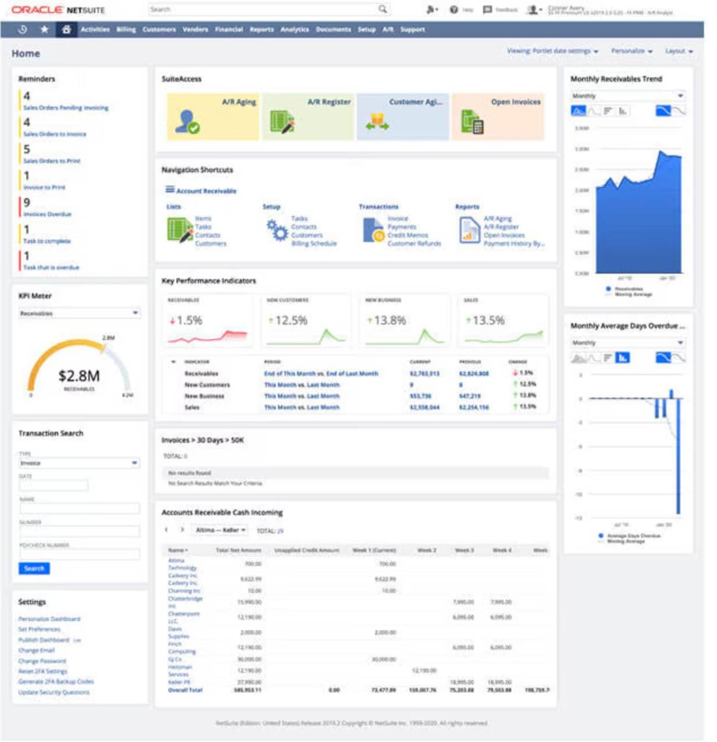Open Monthly dropdown in Days Overdue portlet
Screen dimensions: 717x742
click(628, 342)
